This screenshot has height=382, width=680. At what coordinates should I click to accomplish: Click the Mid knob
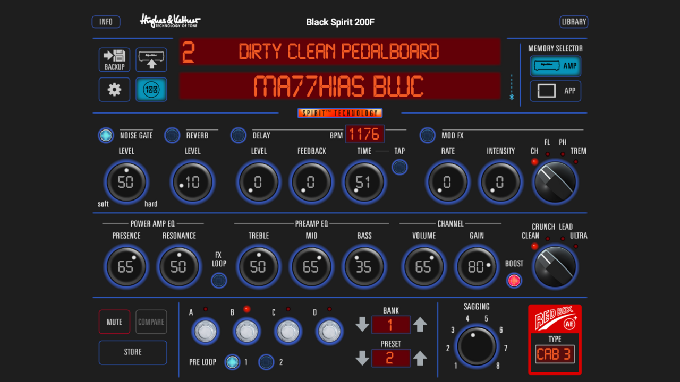pos(311,266)
